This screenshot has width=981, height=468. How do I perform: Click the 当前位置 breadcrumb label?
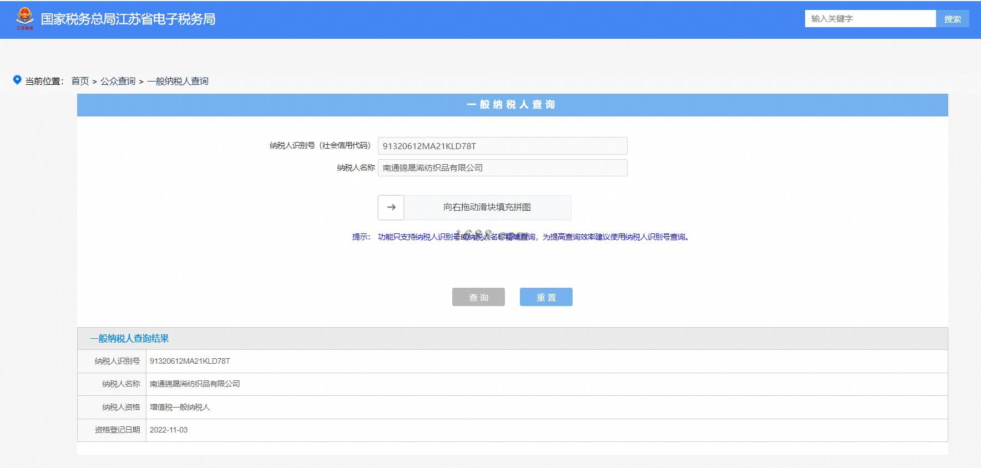(x=44, y=81)
